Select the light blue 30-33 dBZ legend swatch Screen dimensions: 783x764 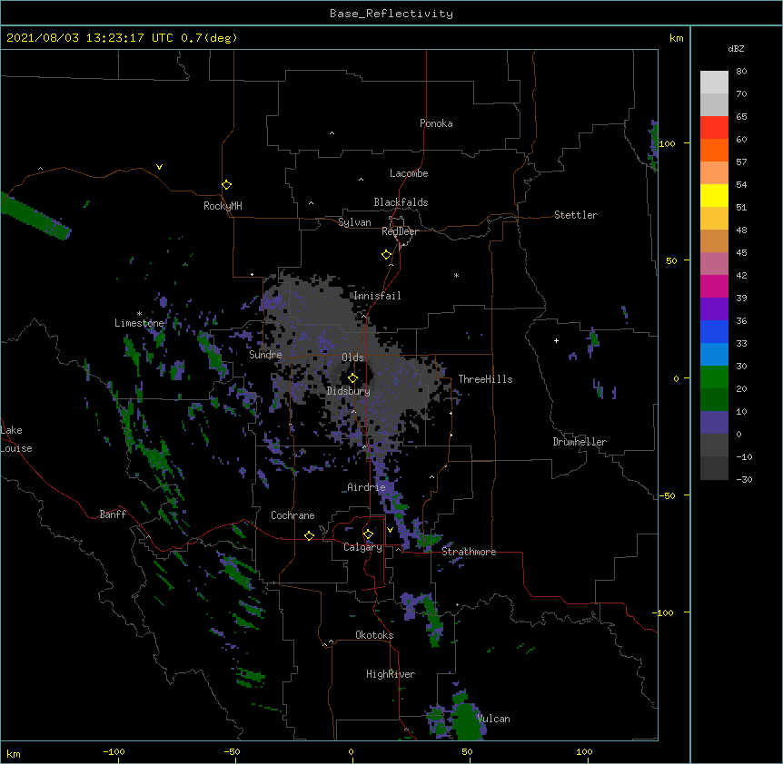pyautogui.click(x=714, y=355)
